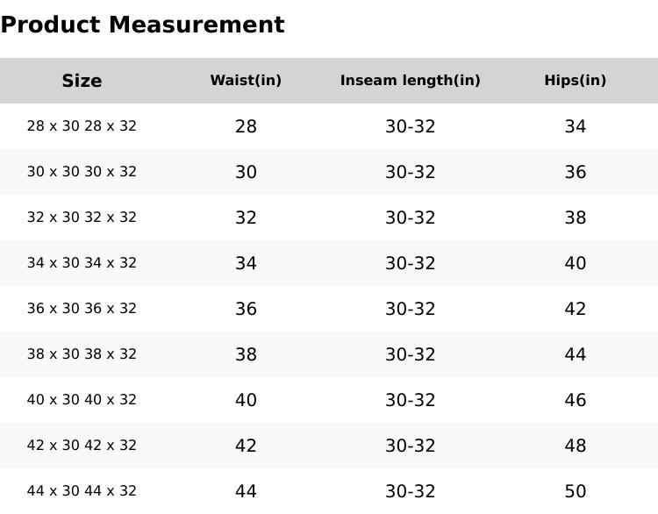This screenshot has width=658, height=514.
Task: Select the 44 x 30 44 x 32 size cell
Action: pyautogui.click(x=82, y=491)
